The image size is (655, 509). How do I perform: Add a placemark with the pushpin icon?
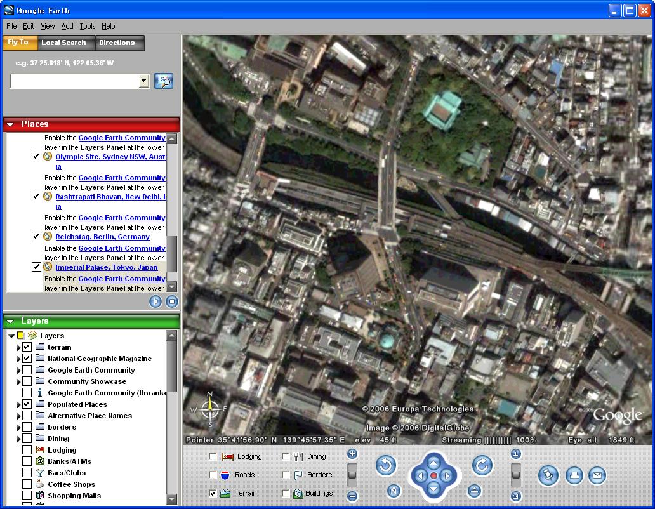pos(548,475)
